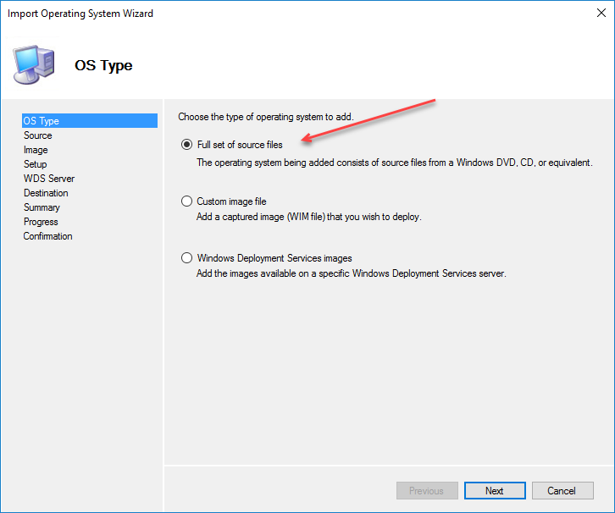
Task: Open the WDS Server step
Action: click(49, 179)
